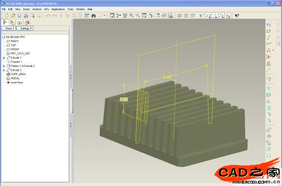Click the Context Help cursor icon
The width and height of the screenshot is (282, 186).
[x=237, y=16]
